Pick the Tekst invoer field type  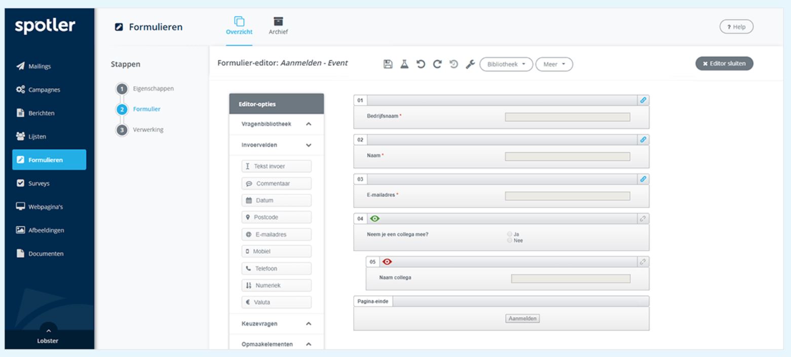coord(276,167)
